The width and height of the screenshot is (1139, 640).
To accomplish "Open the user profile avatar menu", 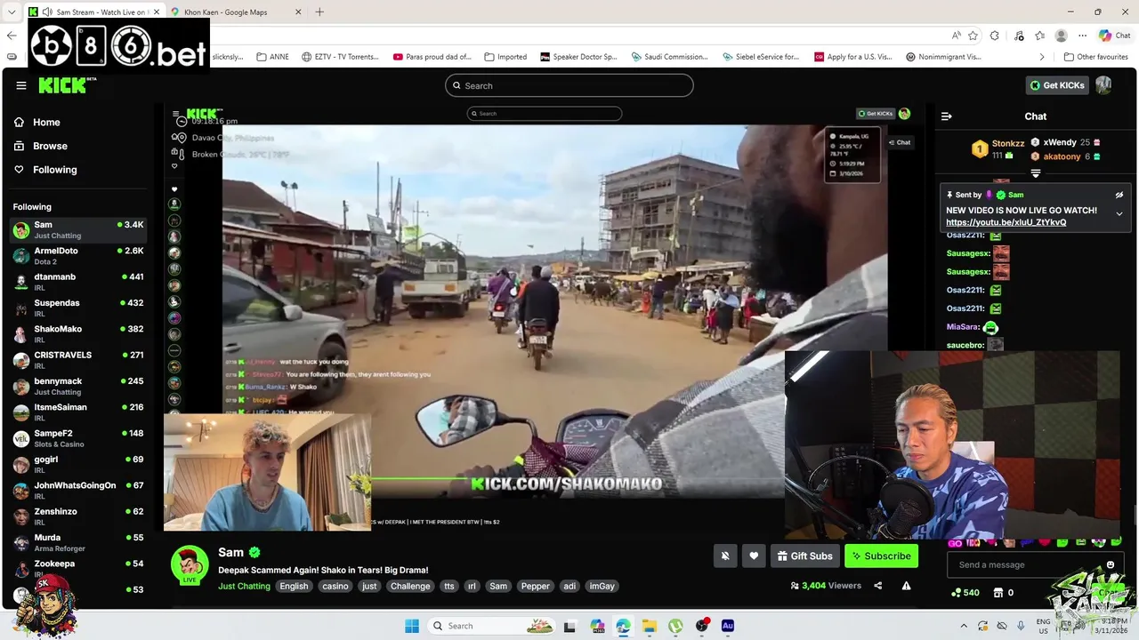I will click(1103, 85).
